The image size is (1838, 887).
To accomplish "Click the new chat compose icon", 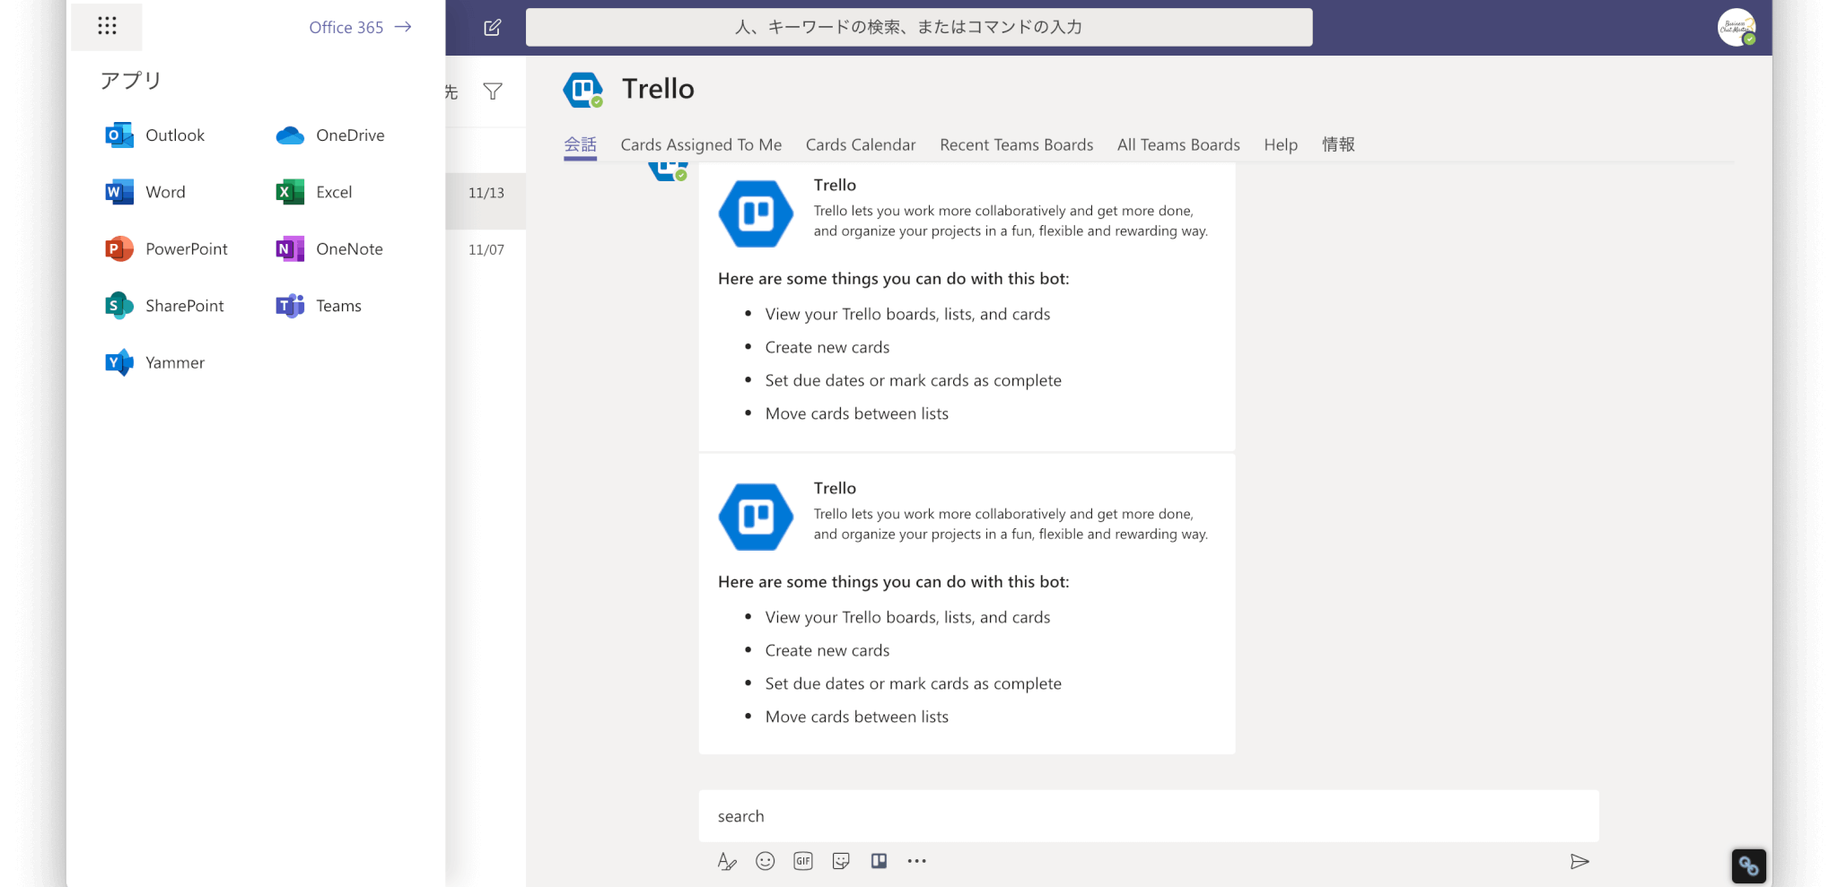I will point(492,28).
